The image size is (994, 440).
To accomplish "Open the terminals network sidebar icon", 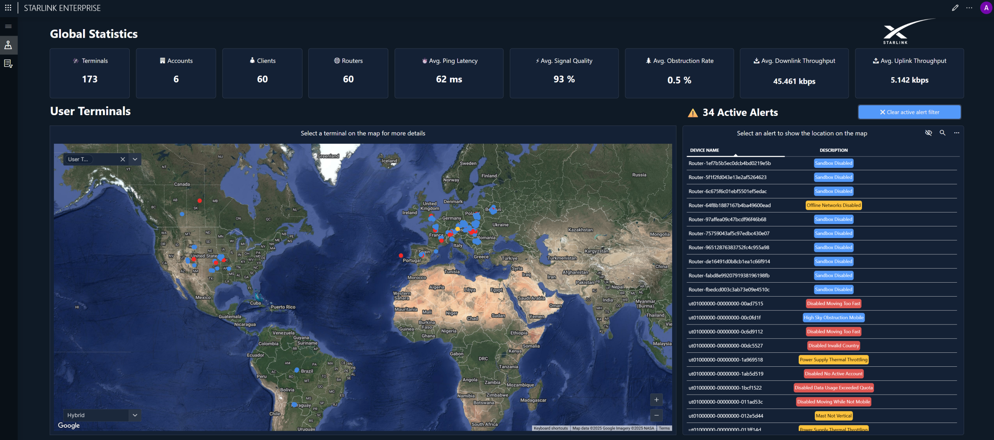I will [8, 45].
